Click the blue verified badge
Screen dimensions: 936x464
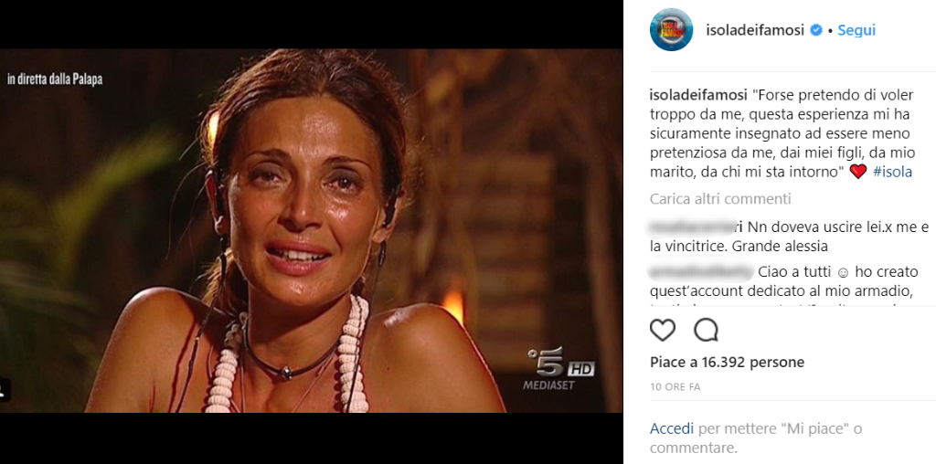[815, 30]
